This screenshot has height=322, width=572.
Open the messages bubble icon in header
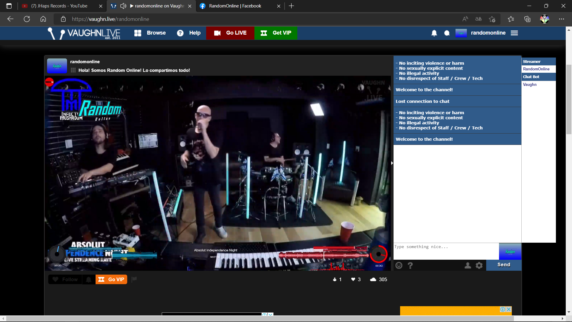point(447,33)
